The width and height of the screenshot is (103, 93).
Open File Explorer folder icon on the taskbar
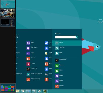18,91
